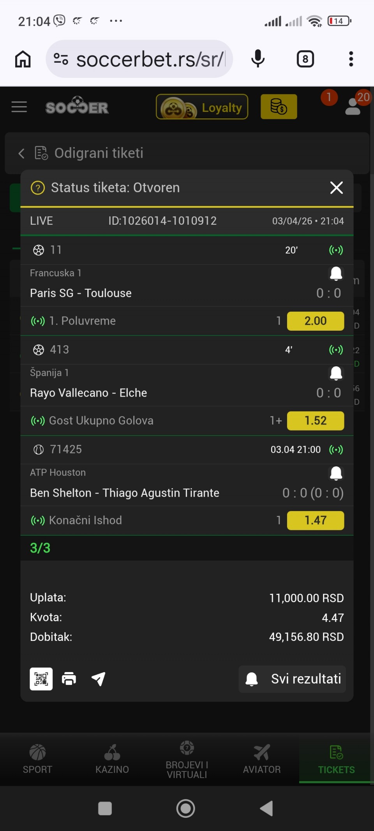This screenshot has width=374, height=831.
Task: Toggle notification bell for Paris SG - Toulouse
Action: tap(336, 273)
